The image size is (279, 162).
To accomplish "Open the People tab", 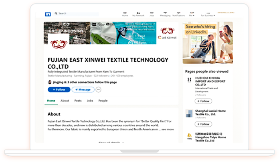I will click(103, 101).
